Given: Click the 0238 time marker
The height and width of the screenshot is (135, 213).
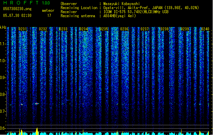Looking at the screenshot, I should tap(165, 29).
